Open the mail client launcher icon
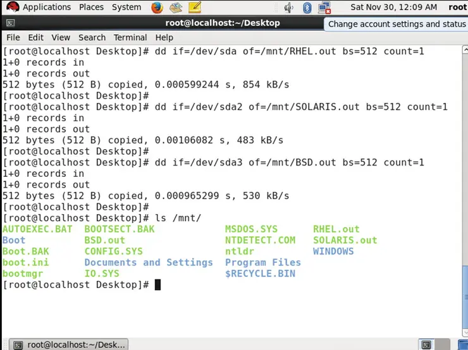This screenshot has height=350, width=468. 176,8
